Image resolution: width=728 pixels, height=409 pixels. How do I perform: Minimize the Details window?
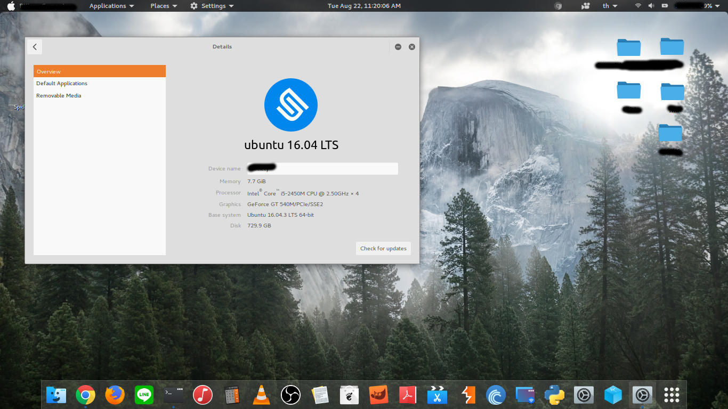click(398, 47)
